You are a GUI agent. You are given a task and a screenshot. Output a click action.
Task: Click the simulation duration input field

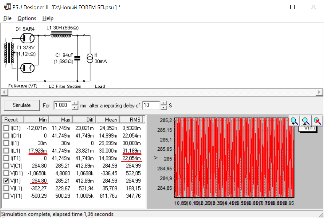tap(62, 105)
